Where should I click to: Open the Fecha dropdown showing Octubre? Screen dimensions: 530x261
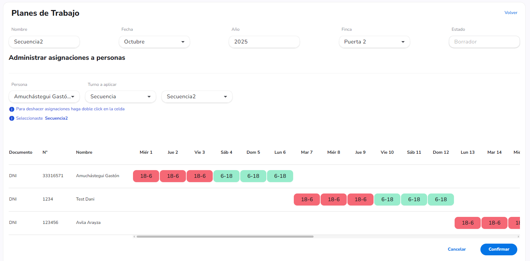pos(154,42)
